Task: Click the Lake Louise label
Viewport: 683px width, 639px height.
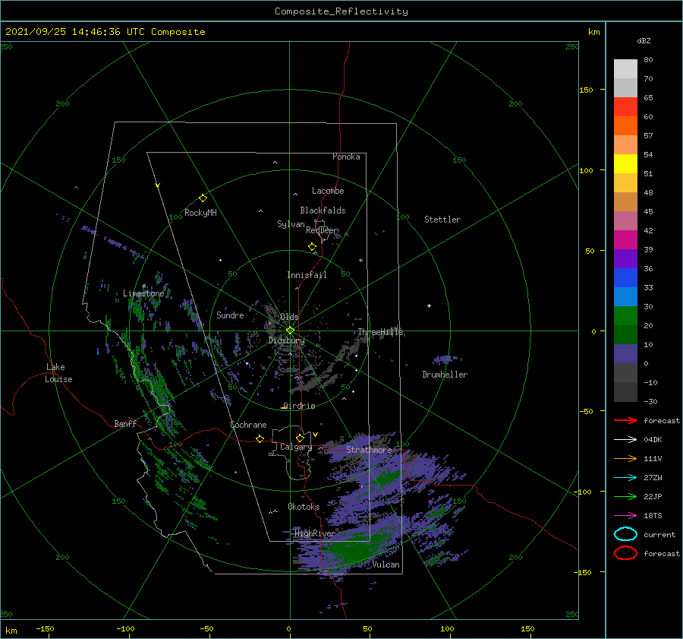Action: click(58, 373)
